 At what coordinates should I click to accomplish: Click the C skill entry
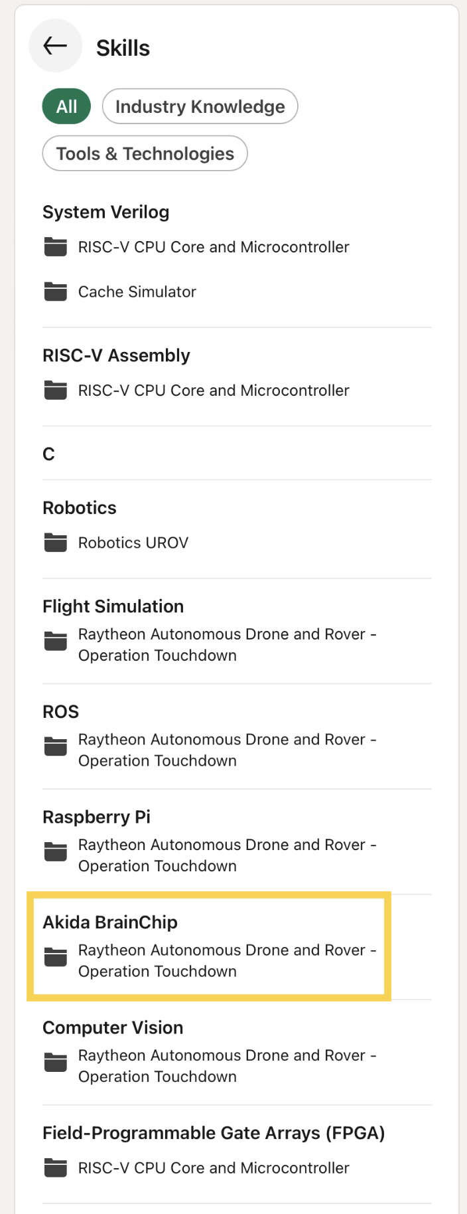click(x=48, y=454)
